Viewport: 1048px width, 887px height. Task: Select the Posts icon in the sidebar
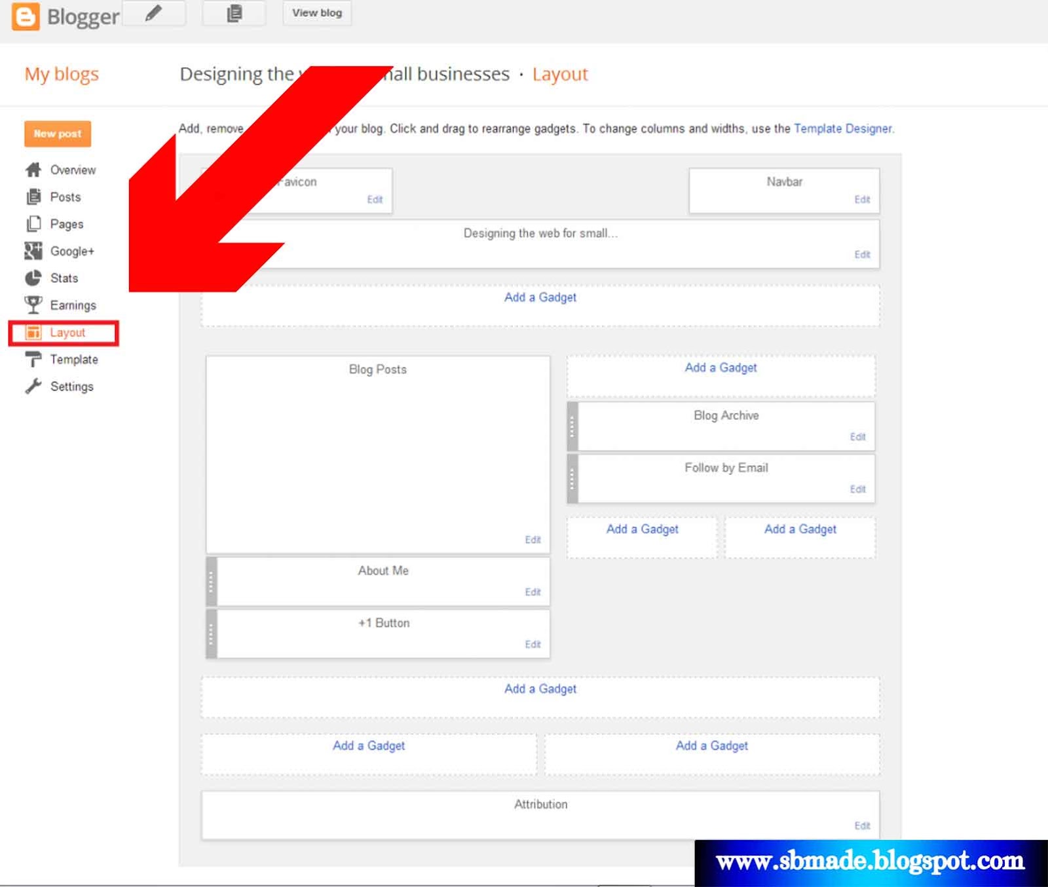(x=33, y=197)
